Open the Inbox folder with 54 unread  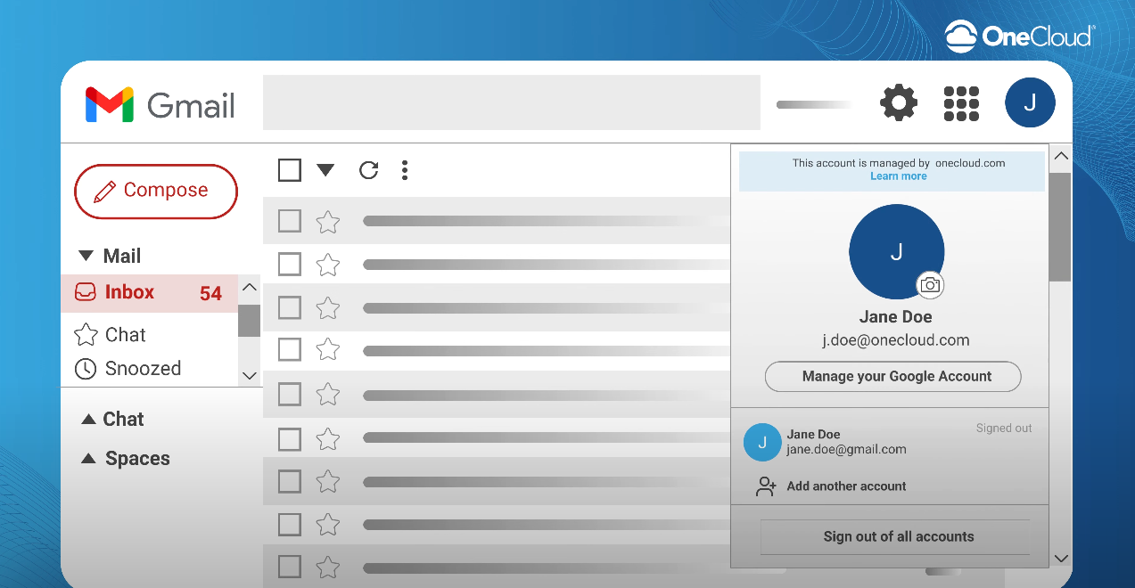[150, 293]
